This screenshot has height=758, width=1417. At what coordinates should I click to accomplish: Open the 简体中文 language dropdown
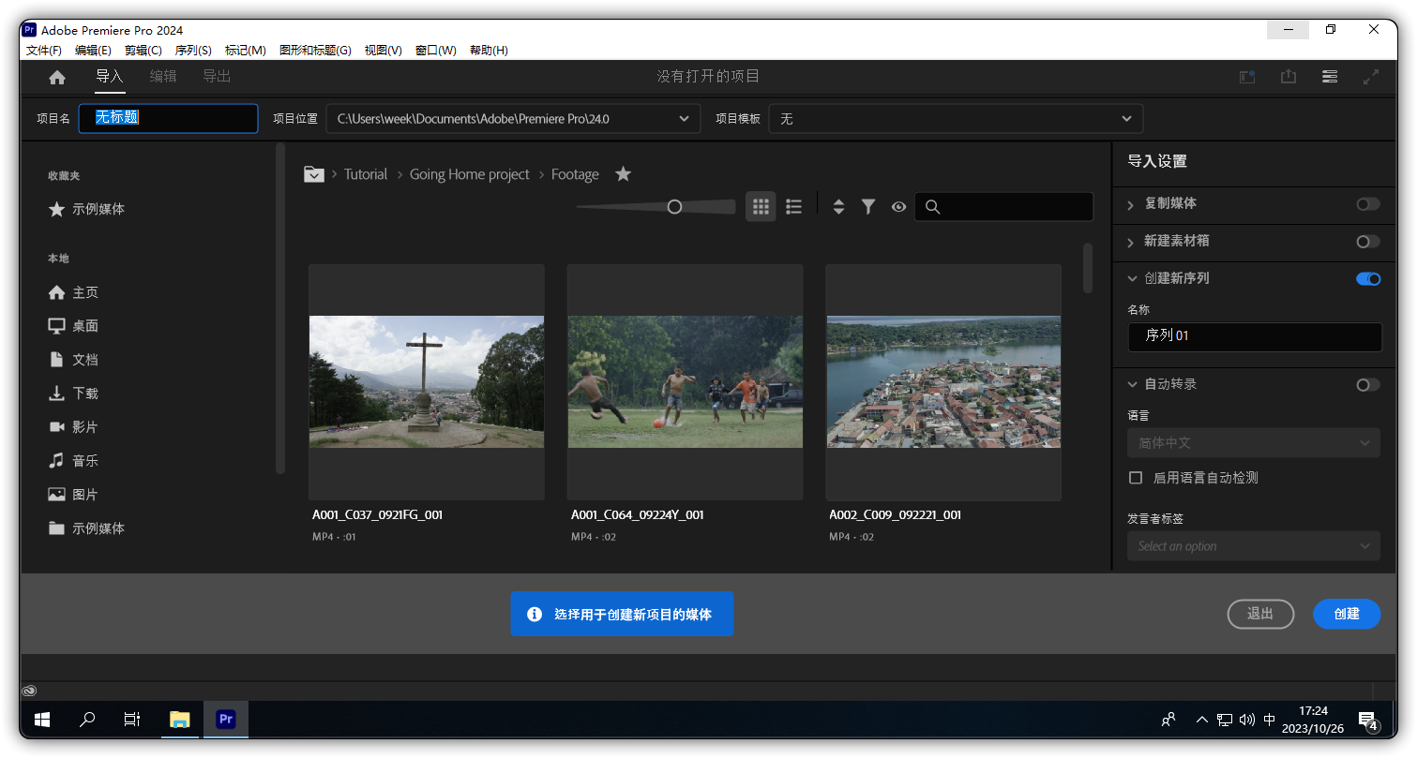pos(1254,443)
